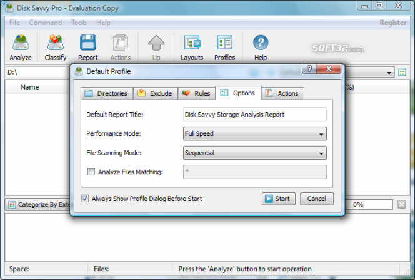415x280 pixels.
Task: Open the File menu
Action: [14, 23]
